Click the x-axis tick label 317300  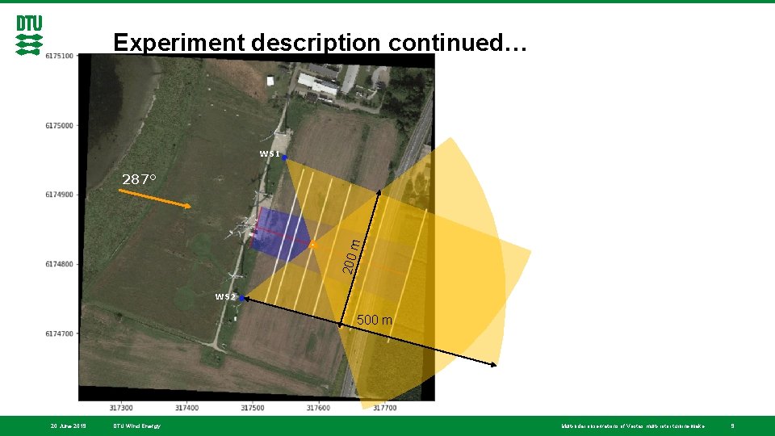121,408
